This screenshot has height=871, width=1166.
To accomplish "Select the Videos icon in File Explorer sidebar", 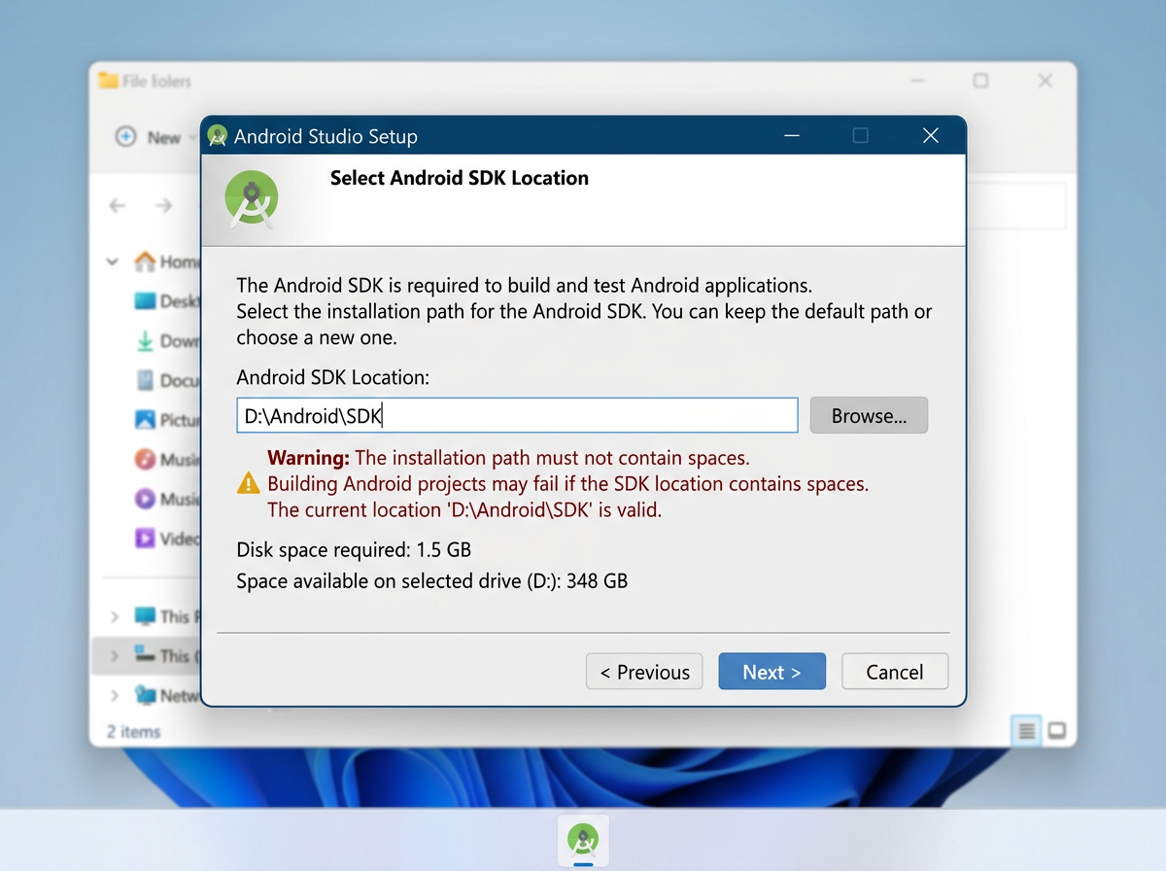I will click(x=145, y=537).
